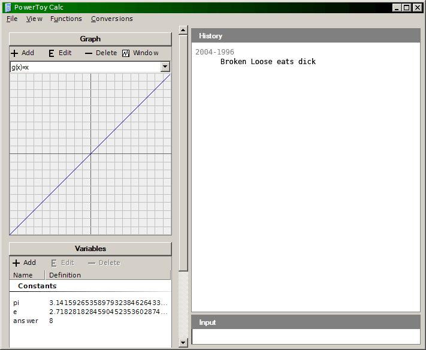
Task: Click the left pane scroll down arrow
Action: 183,342
